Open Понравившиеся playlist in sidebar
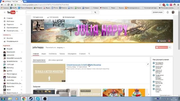The width and height of the screenshot is (180, 101). pyautogui.click(x=12, y=41)
